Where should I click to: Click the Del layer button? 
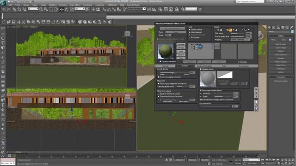click(x=181, y=48)
